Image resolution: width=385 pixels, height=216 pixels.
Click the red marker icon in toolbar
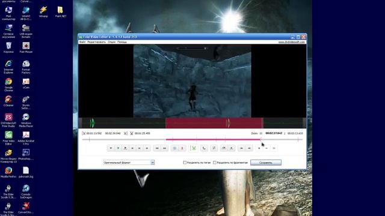[x=182, y=148]
